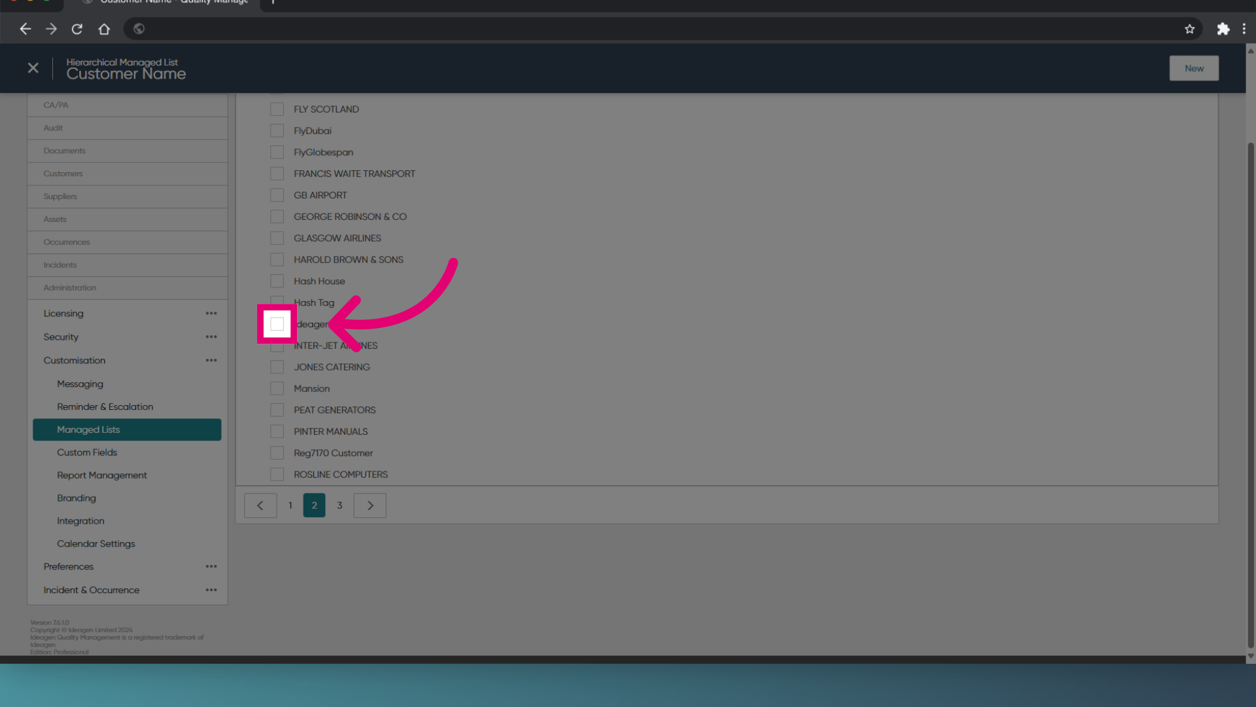Image resolution: width=1256 pixels, height=707 pixels.
Task: Open the Administration section
Action: tap(128, 288)
